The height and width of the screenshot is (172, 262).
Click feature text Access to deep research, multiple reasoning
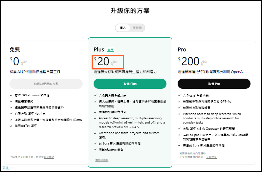(x=132, y=123)
